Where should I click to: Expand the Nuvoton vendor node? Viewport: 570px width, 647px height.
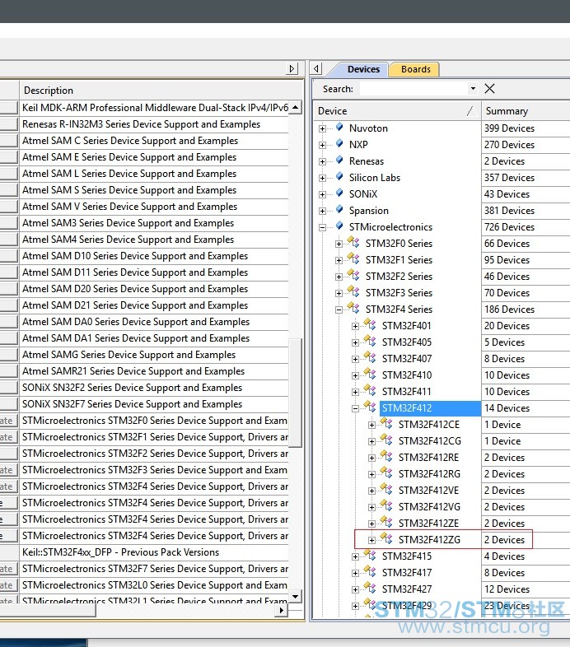click(x=322, y=128)
